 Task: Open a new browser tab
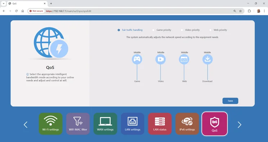(51, 3)
